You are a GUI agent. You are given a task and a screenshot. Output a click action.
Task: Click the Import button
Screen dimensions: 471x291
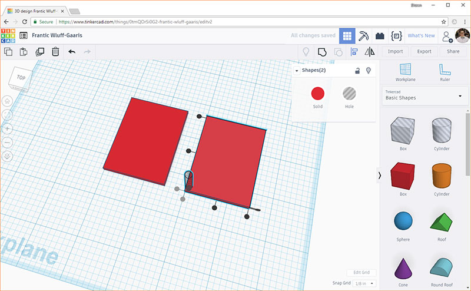tap(395, 52)
